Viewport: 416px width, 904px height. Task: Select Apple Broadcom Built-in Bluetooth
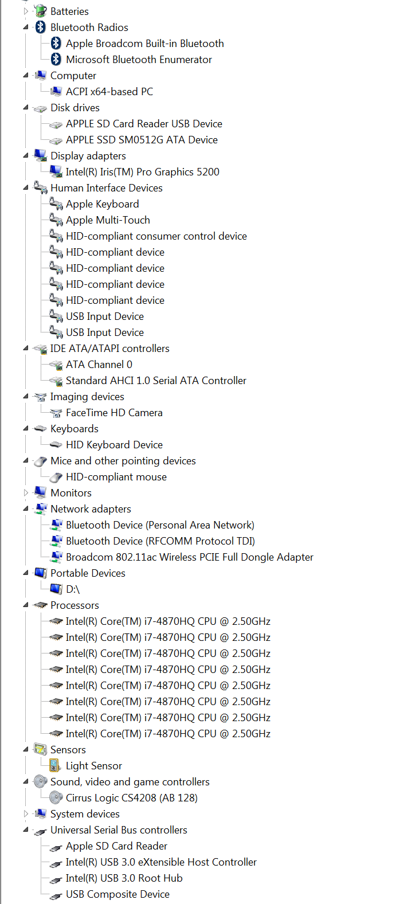coord(144,44)
